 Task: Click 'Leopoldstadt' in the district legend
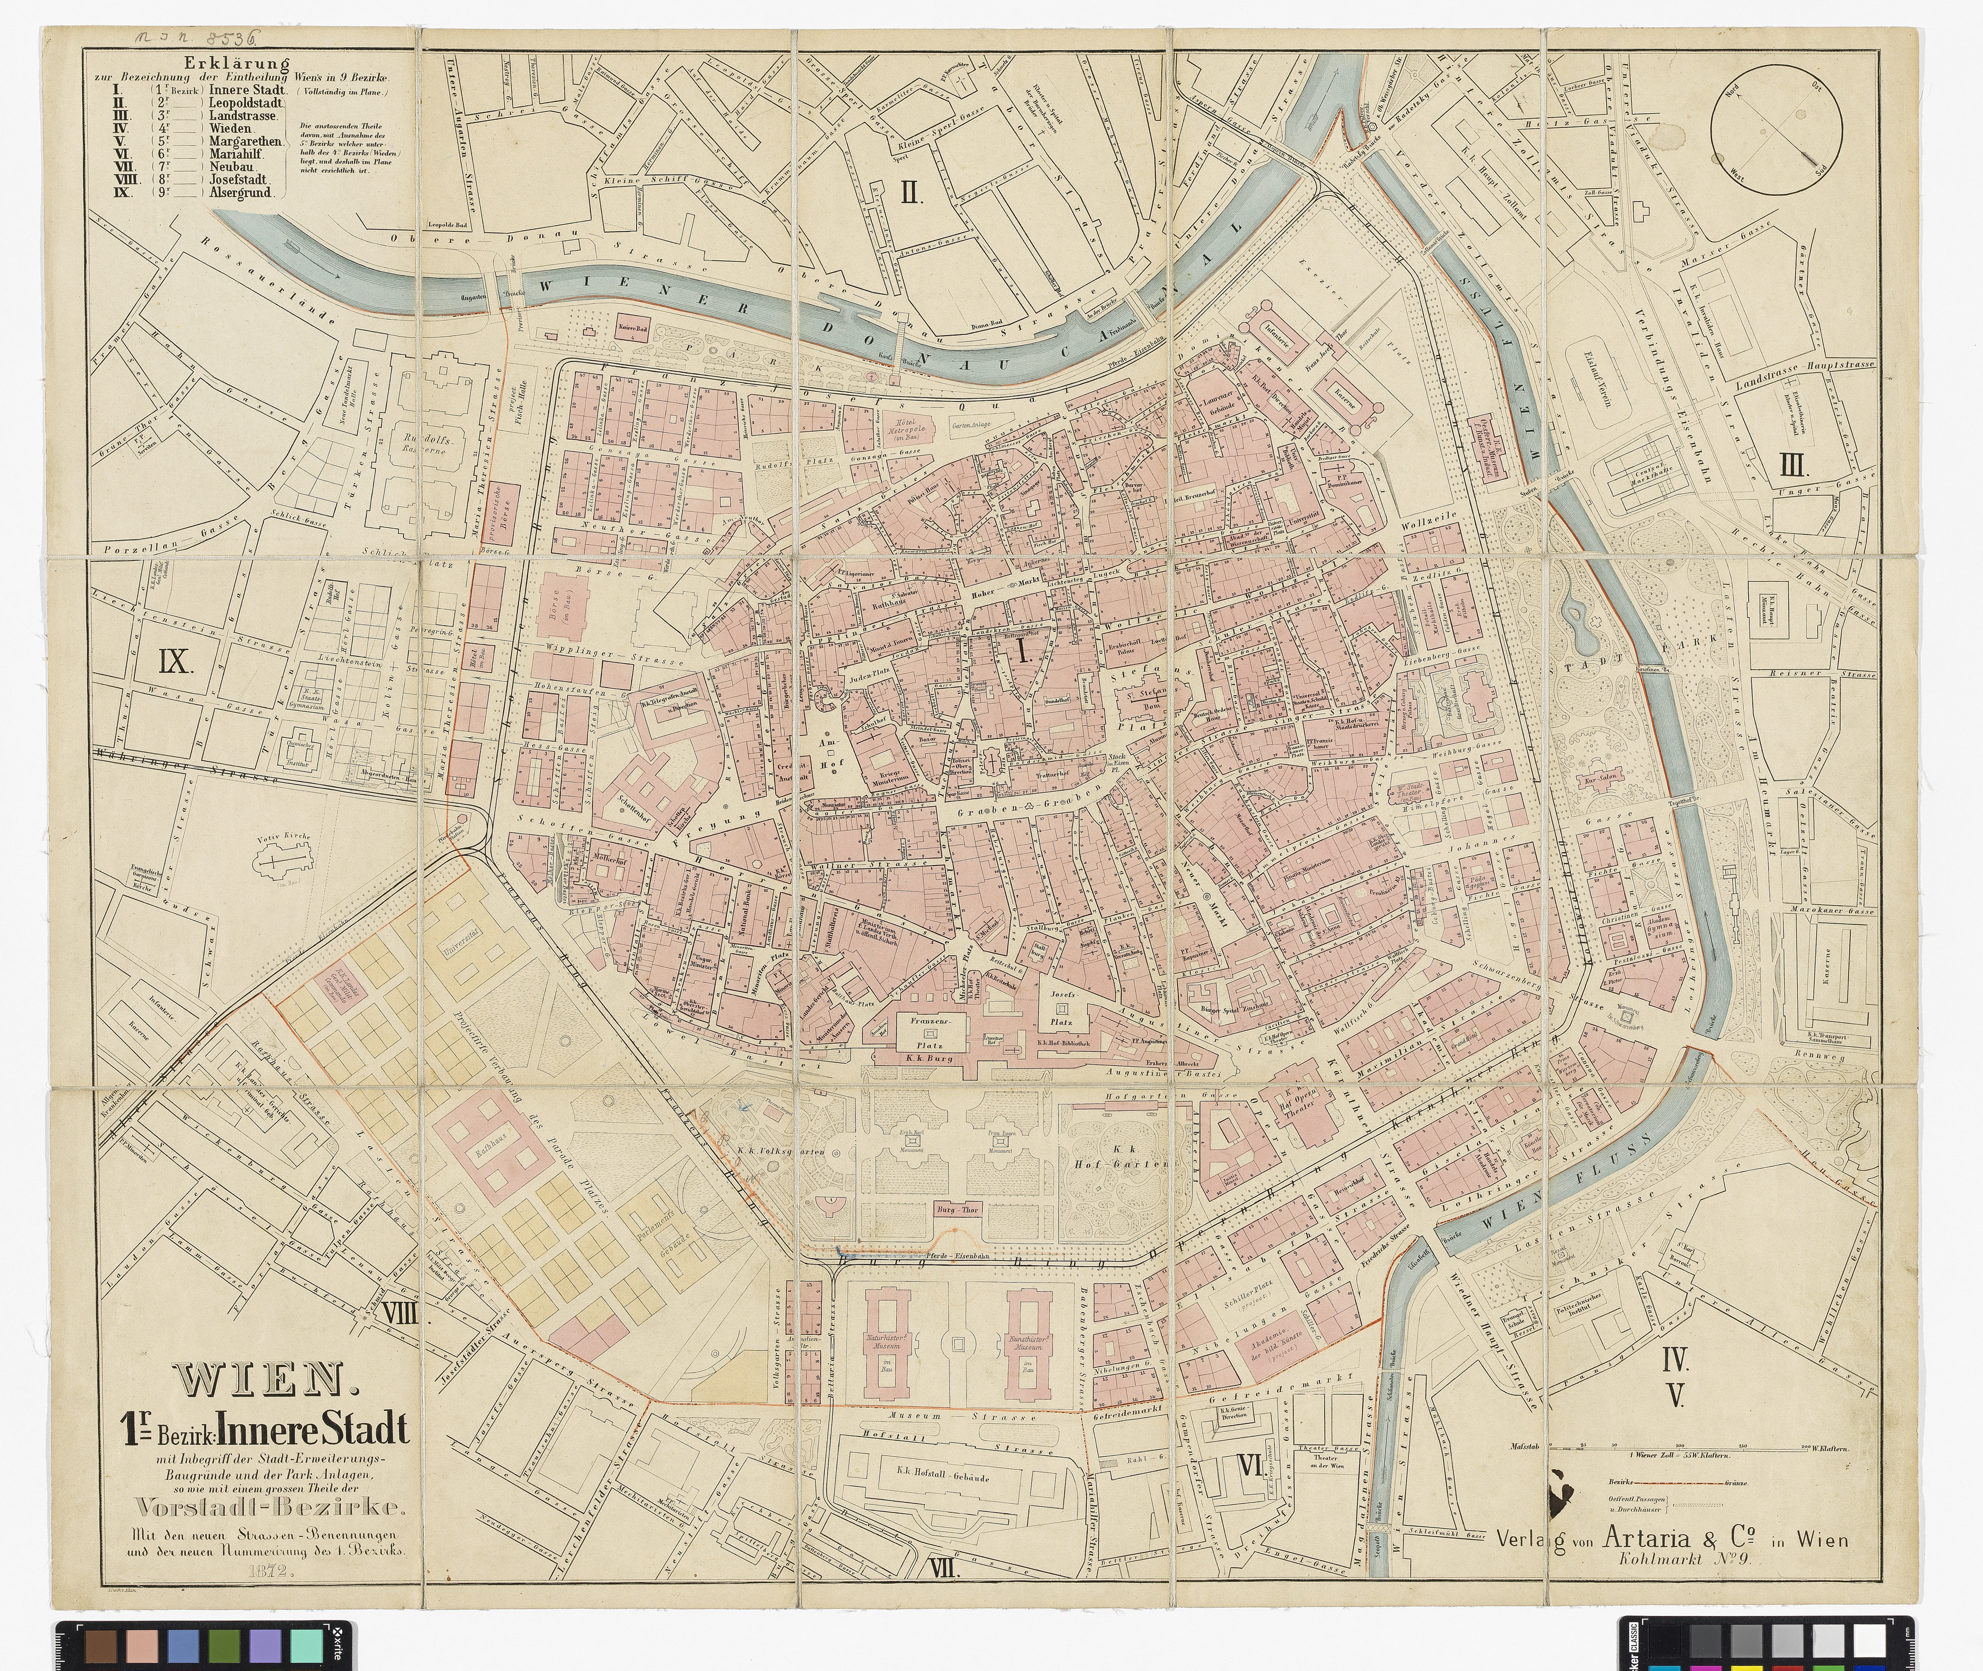pos(246,102)
